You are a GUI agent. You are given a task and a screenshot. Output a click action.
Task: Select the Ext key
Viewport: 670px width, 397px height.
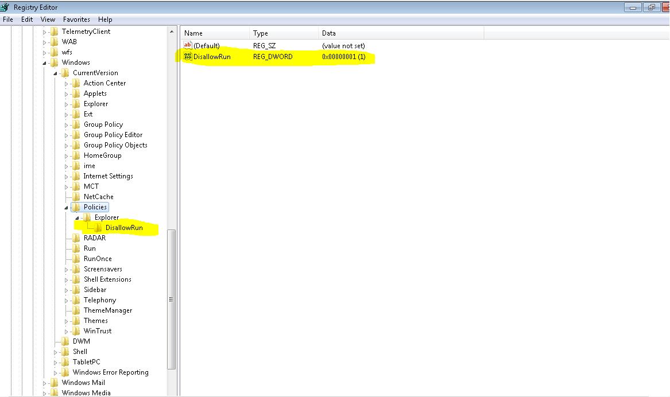click(88, 114)
